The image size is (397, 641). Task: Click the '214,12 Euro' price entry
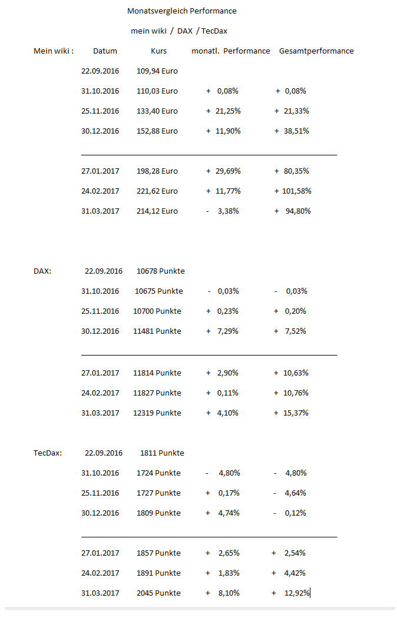pyautogui.click(x=157, y=211)
